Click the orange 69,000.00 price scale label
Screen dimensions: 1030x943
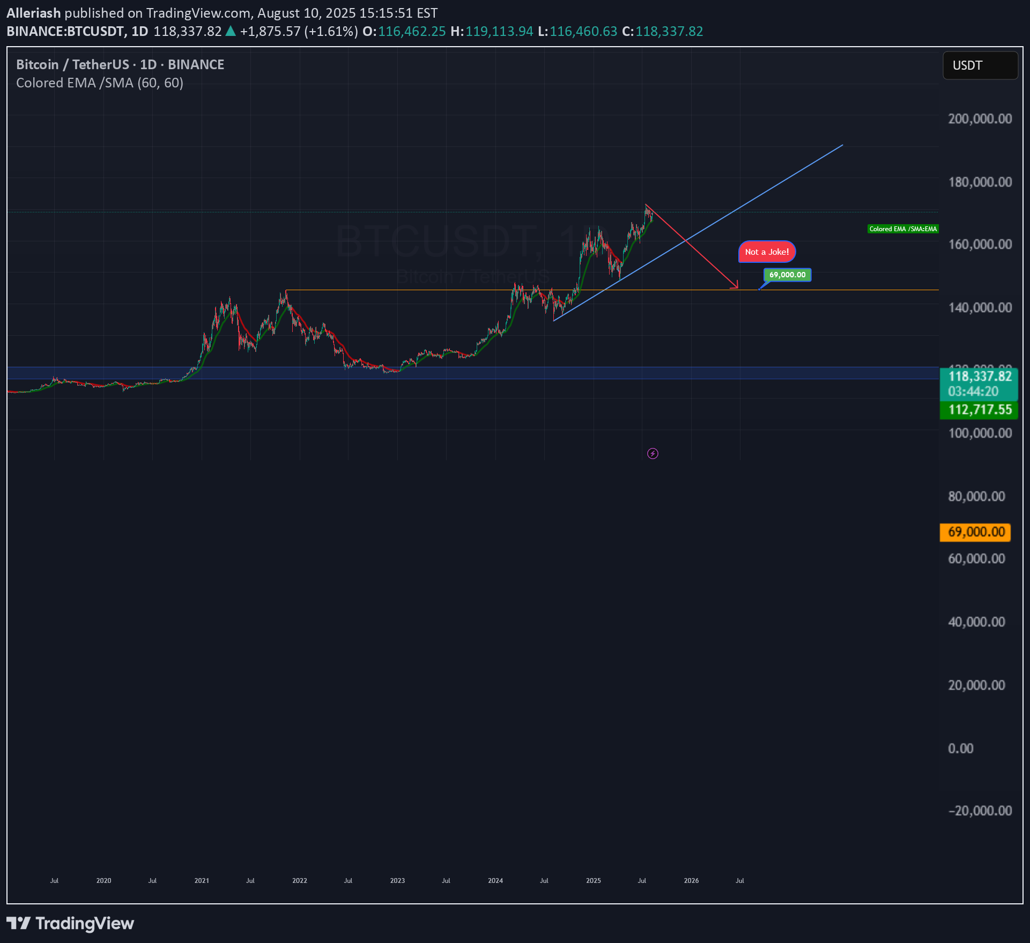(x=975, y=532)
